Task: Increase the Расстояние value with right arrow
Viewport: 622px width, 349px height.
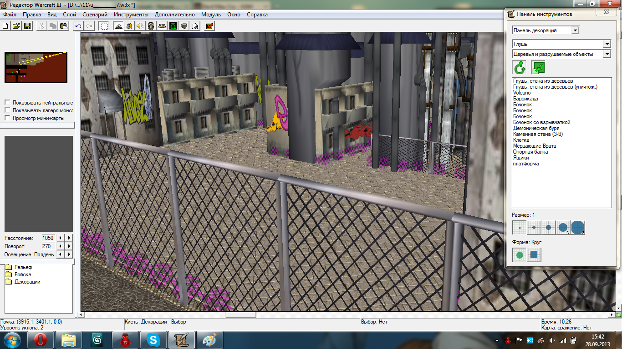Action: pyautogui.click(x=69, y=238)
